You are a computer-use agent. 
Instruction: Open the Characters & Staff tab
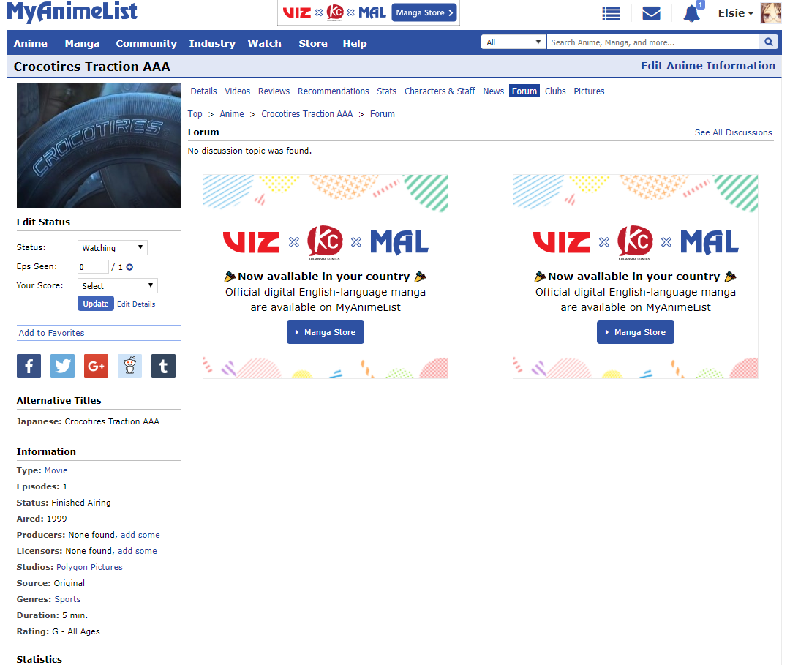point(440,91)
